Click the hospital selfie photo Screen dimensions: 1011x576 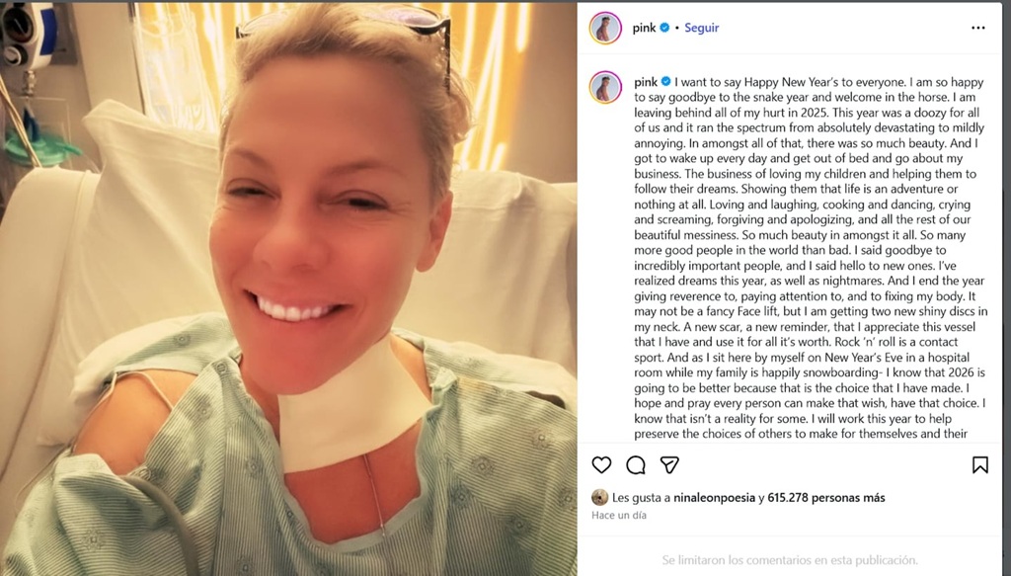pyautogui.click(x=288, y=288)
